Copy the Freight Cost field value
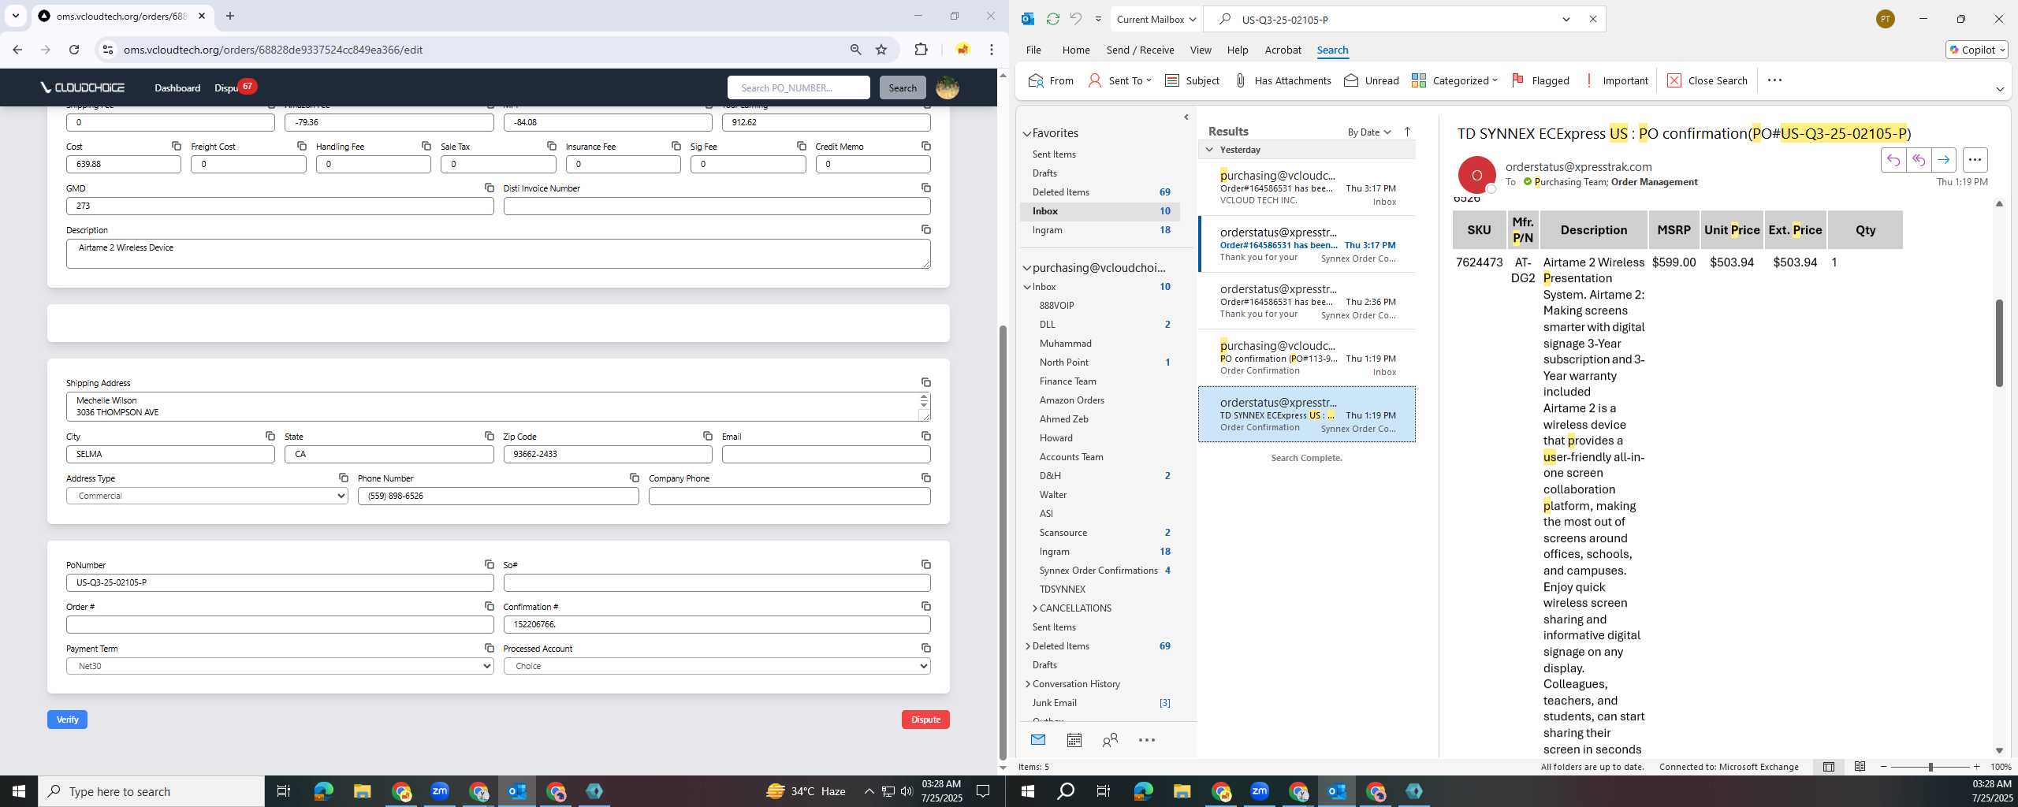 (x=302, y=146)
